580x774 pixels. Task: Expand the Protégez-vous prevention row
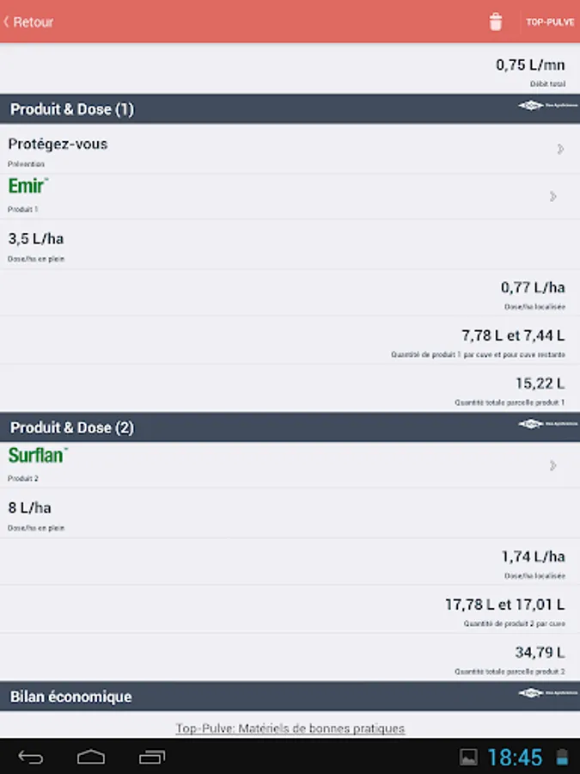559,149
